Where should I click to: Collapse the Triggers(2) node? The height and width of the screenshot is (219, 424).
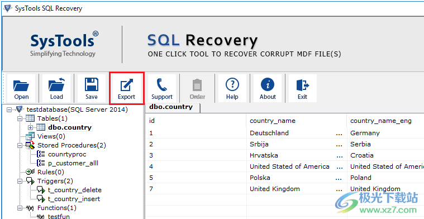click(x=20, y=181)
